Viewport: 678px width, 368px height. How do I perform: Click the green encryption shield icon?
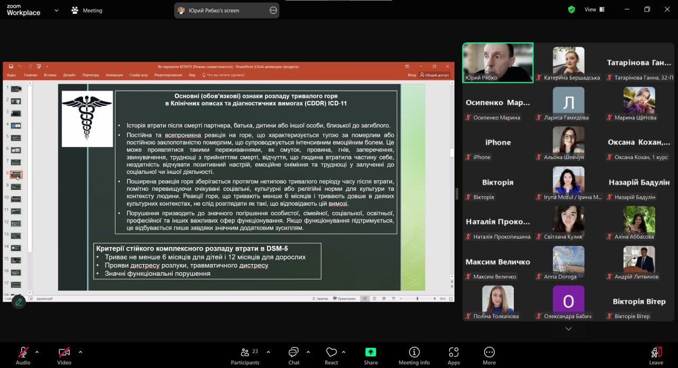[572, 10]
